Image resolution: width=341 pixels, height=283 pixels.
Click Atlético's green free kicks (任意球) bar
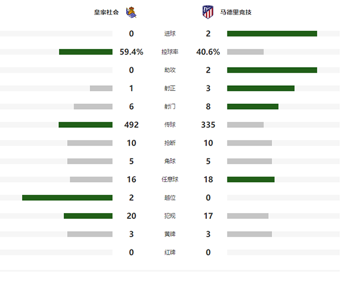click(251, 179)
